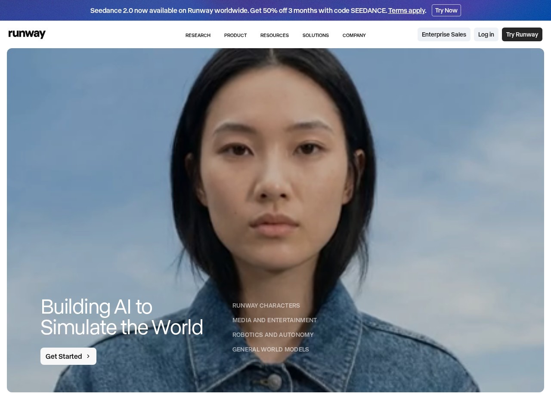Viewport: 551px width, 413px height.
Task: Click the Log in button
Action: (x=486, y=34)
